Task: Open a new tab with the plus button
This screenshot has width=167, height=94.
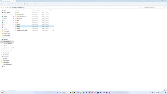Action: tap(18, 1)
